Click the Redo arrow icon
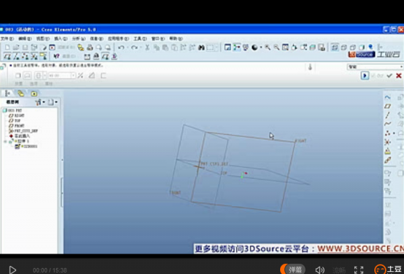Viewport: 404px width, 274px height. [134, 47]
